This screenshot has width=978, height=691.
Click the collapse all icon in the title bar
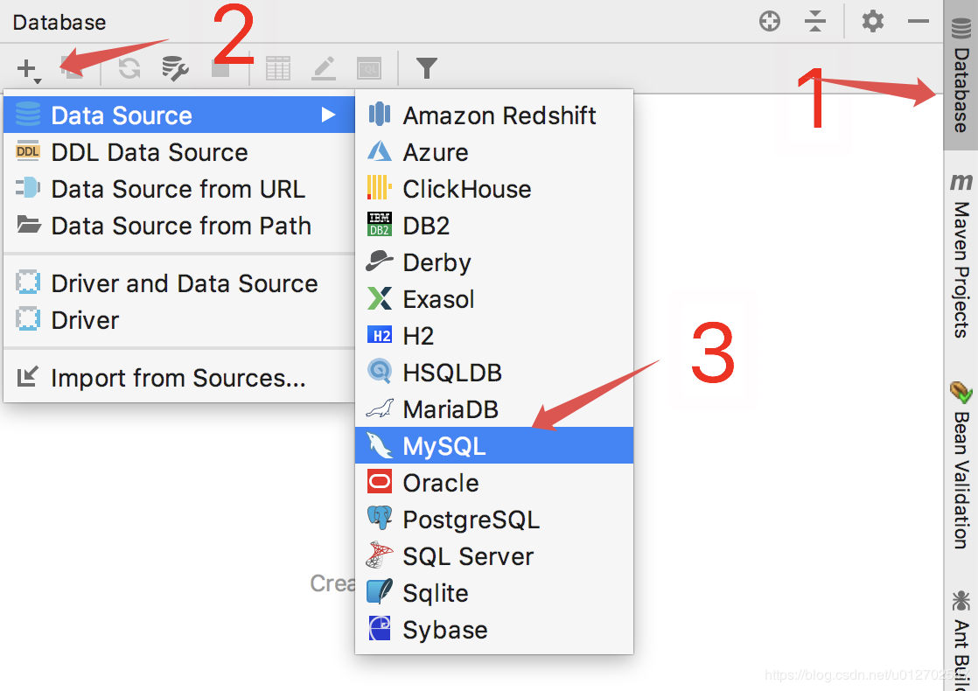pyautogui.click(x=815, y=22)
